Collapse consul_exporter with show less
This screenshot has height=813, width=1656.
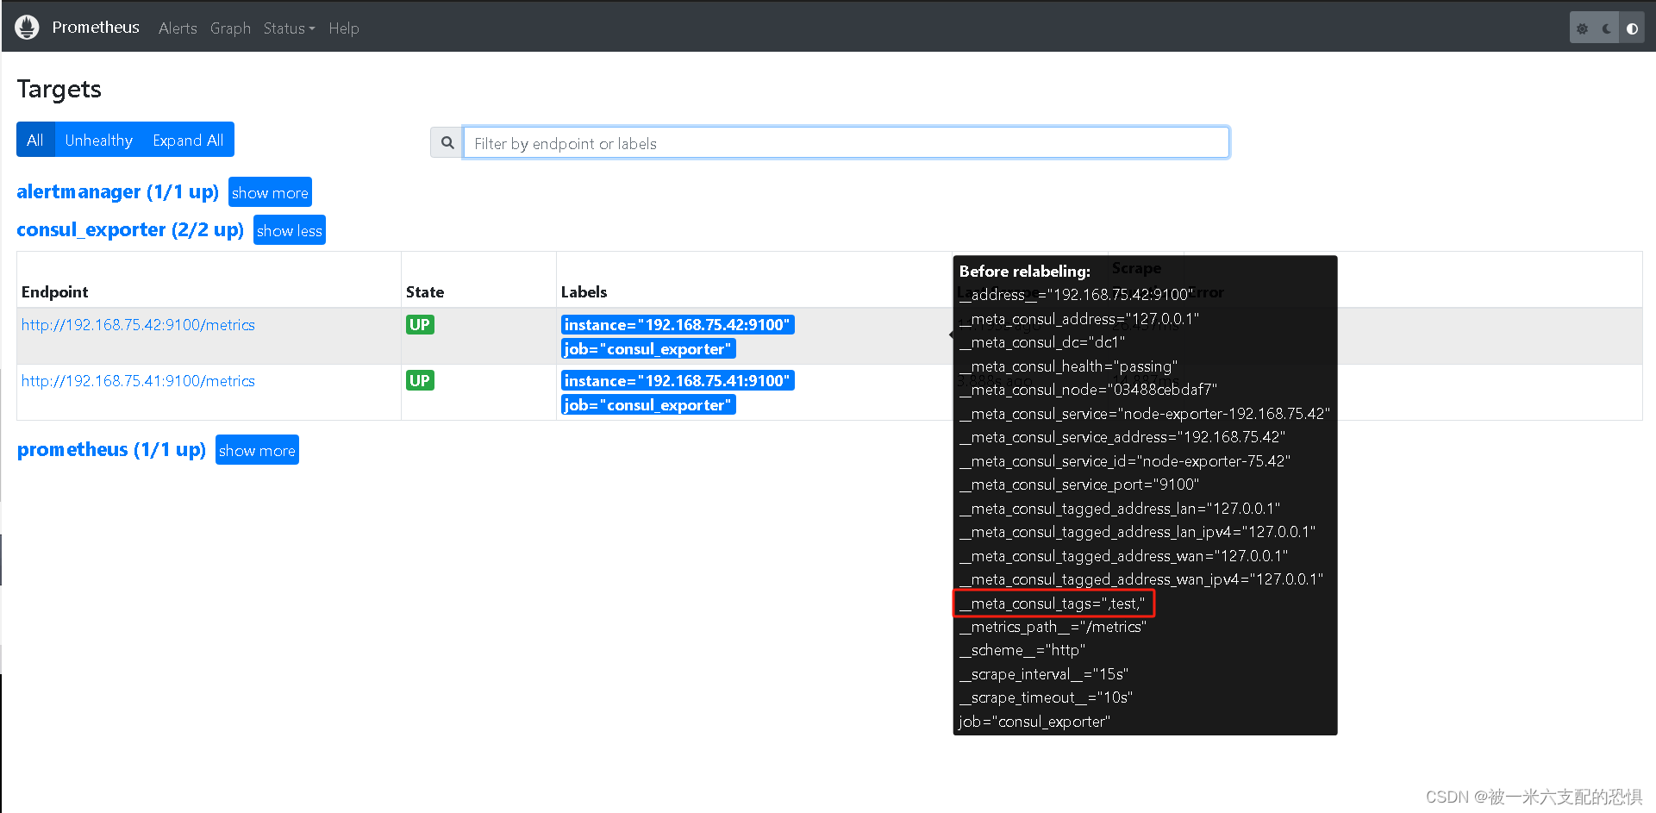point(289,229)
